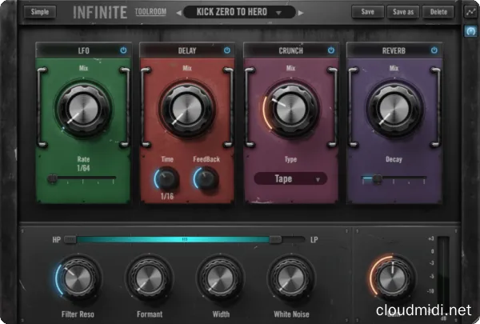Toggle the CRUNCH module power button
The width and height of the screenshot is (480, 324).
coord(331,50)
